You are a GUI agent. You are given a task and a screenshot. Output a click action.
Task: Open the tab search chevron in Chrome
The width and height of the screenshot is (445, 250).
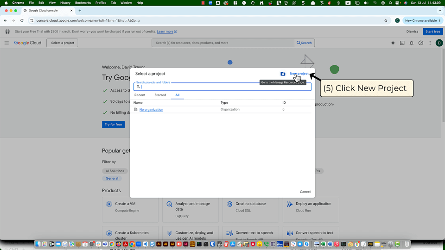click(x=440, y=11)
